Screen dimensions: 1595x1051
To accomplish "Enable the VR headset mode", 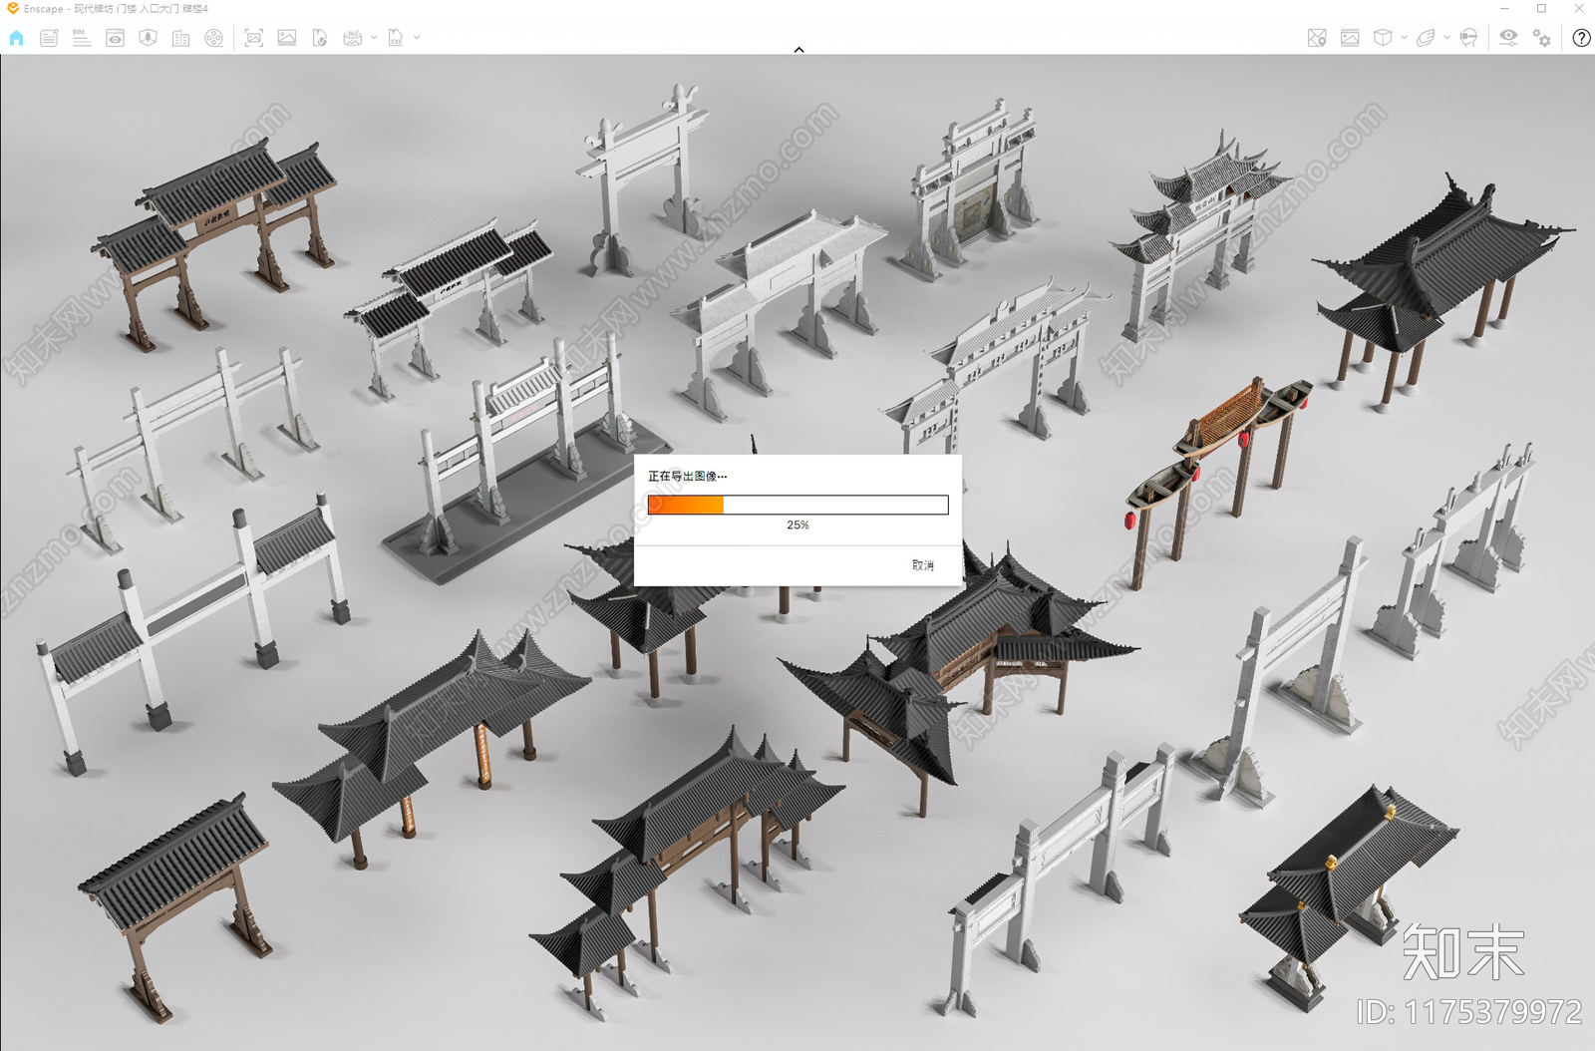I will click(x=1468, y=38).
